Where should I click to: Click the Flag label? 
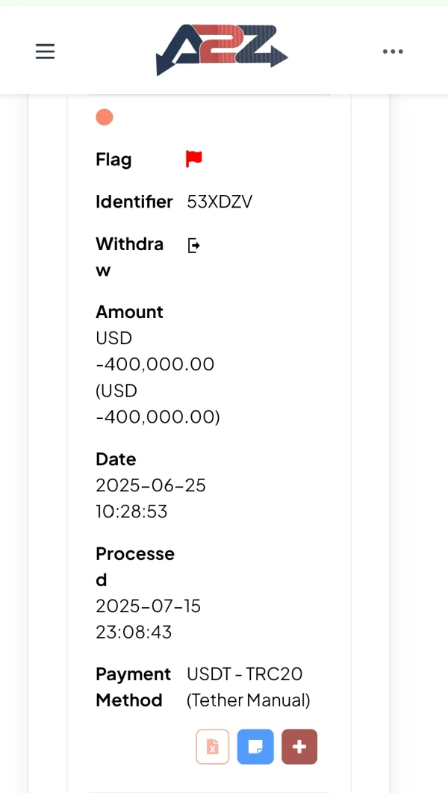coord(113,160)
